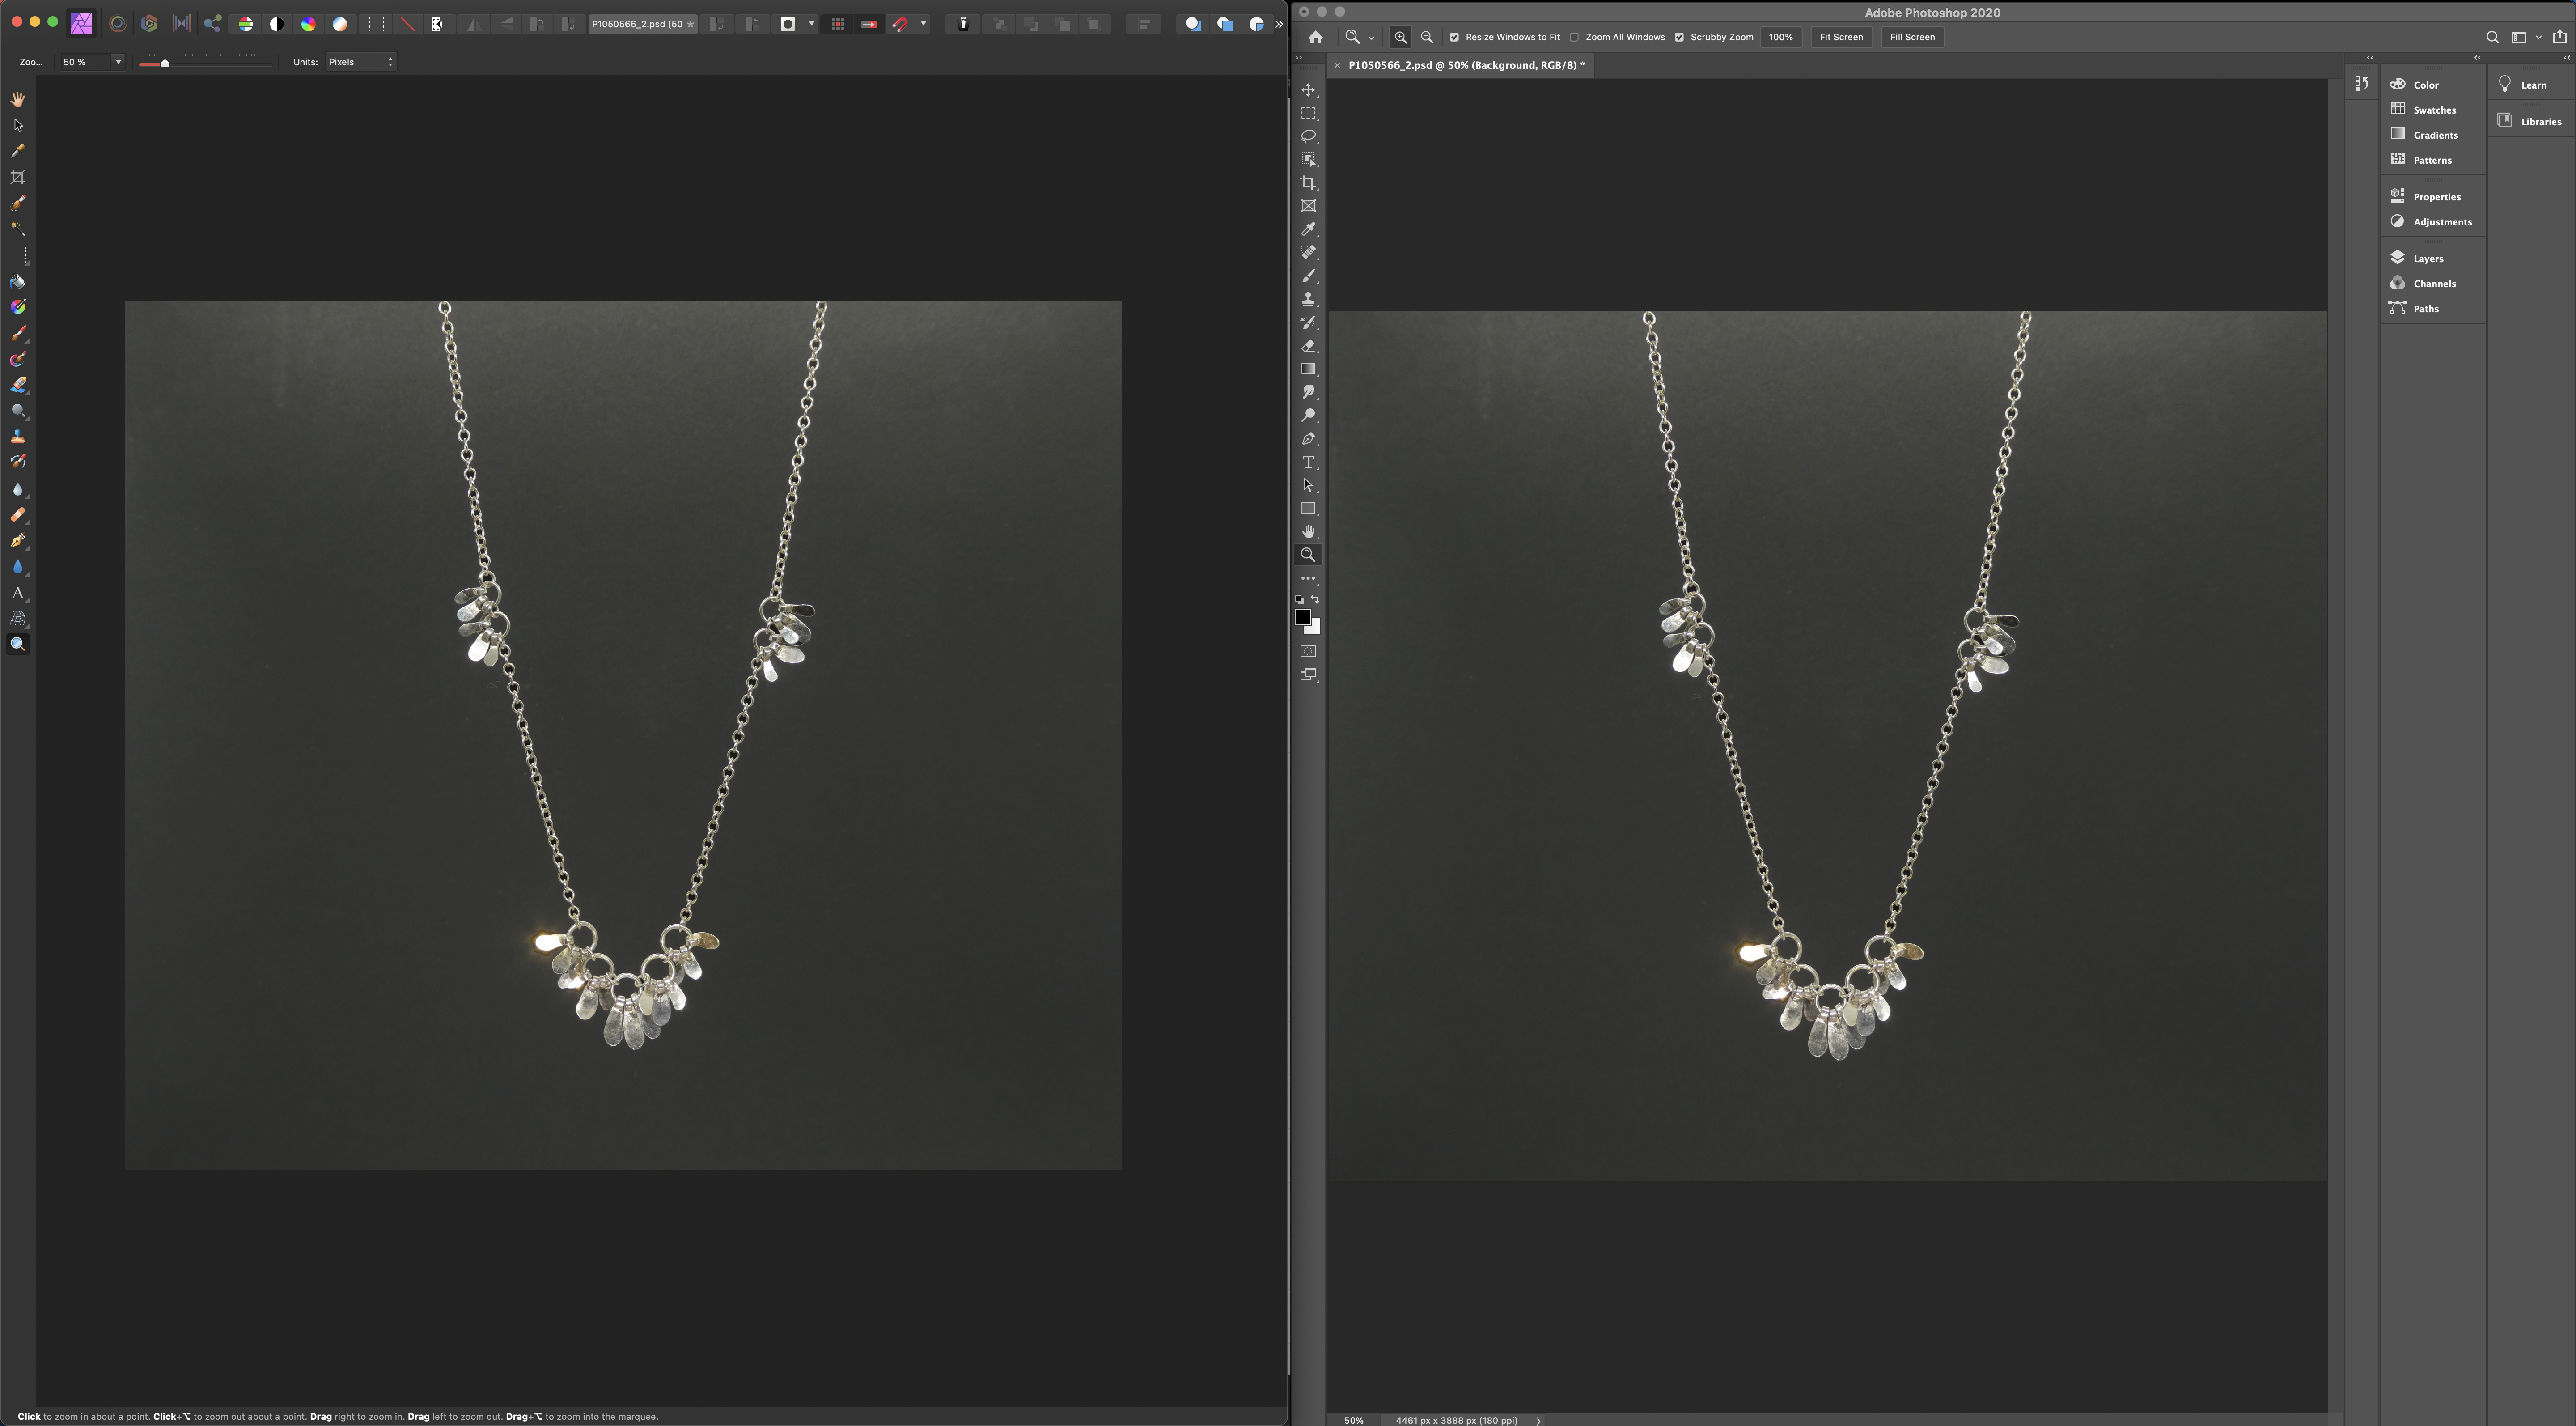The height and width of the screenshot is (1426, 2576).
Task: Open the Units Pixels dropdown
Action: pos(361,62)
